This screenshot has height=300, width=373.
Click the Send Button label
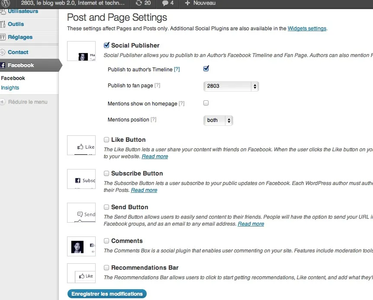point(130,207)
